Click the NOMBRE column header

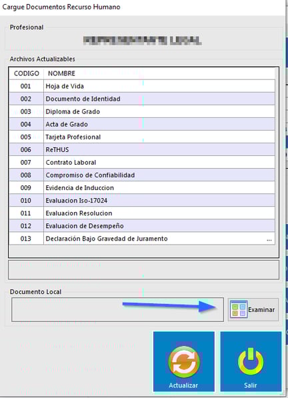point(61,73)
